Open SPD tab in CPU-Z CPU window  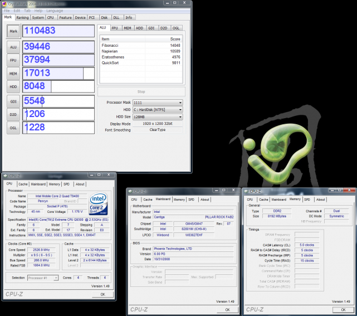tap(66, 184)
